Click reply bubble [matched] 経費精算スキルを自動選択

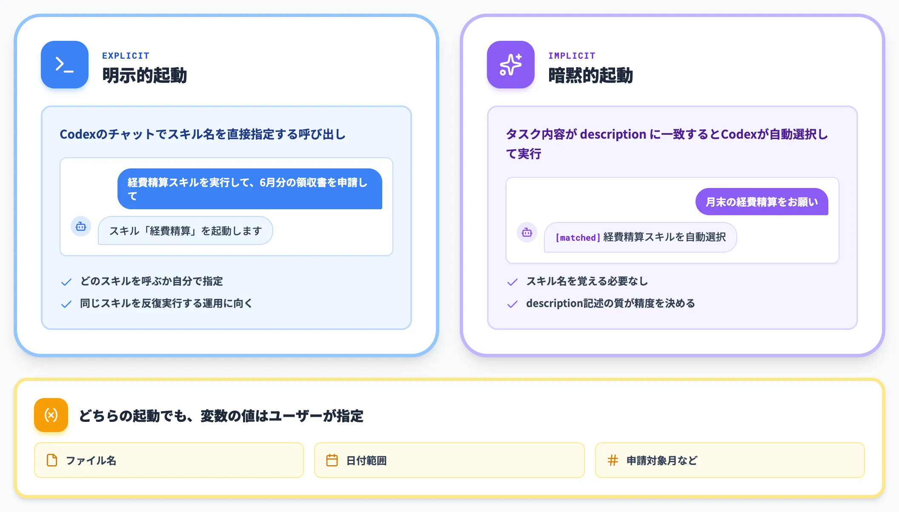(640, 237)
